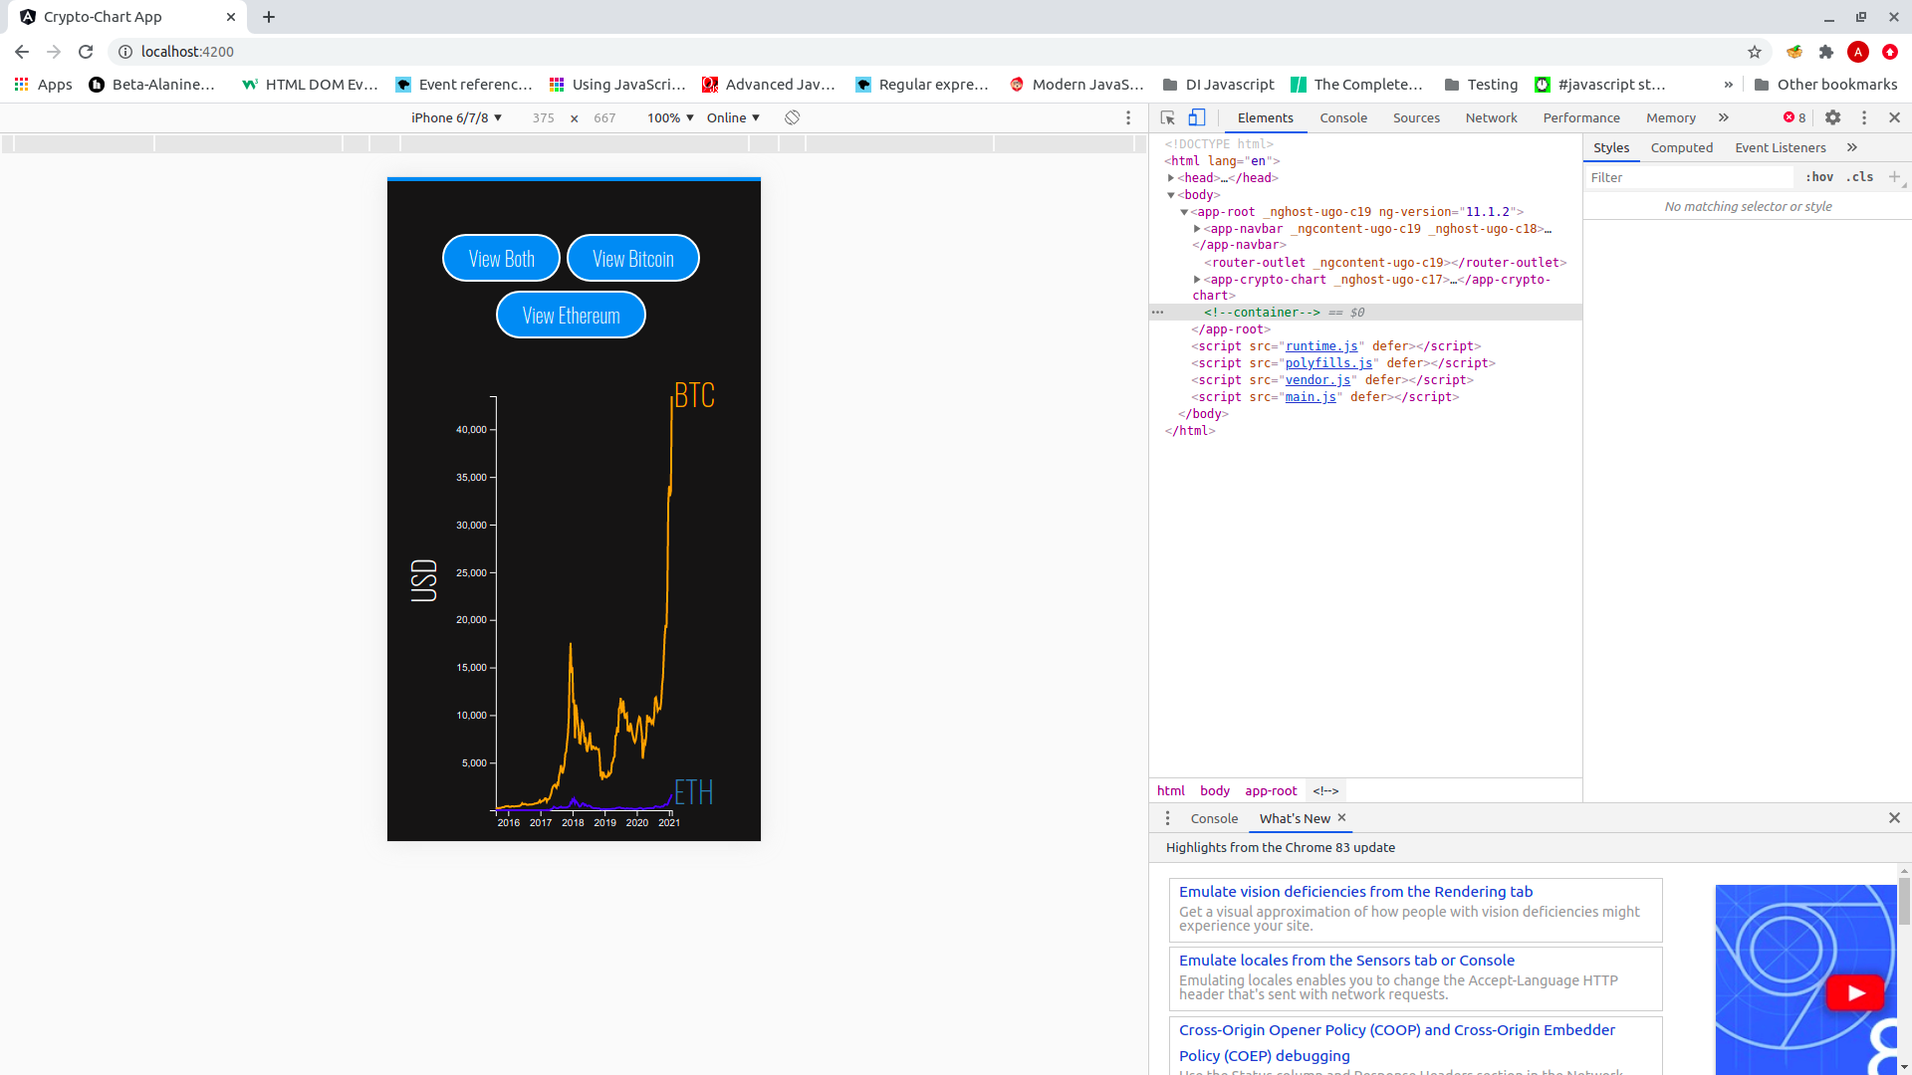Expand the head node in the DOM tree

pos(1172,177)
